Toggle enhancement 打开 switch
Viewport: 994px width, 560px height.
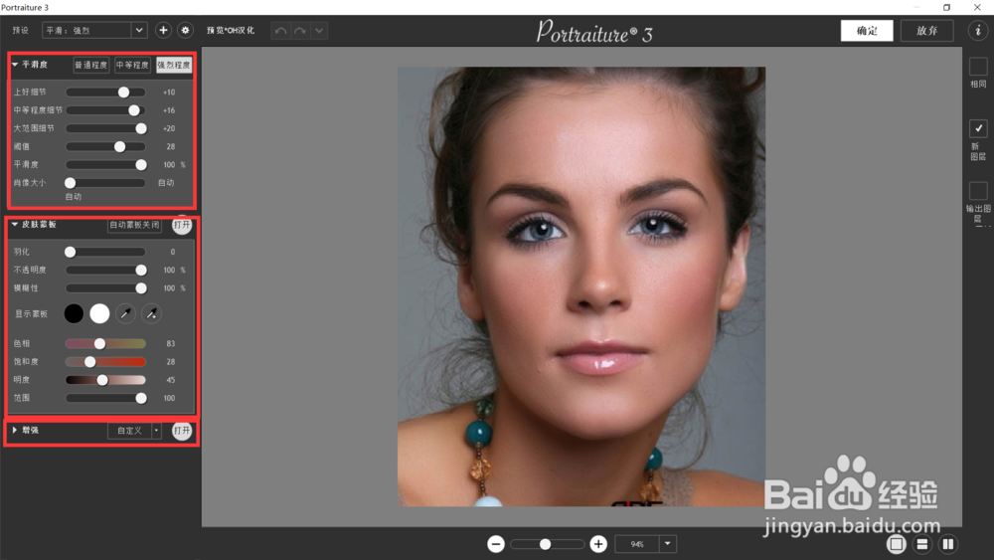click(182, 431)
